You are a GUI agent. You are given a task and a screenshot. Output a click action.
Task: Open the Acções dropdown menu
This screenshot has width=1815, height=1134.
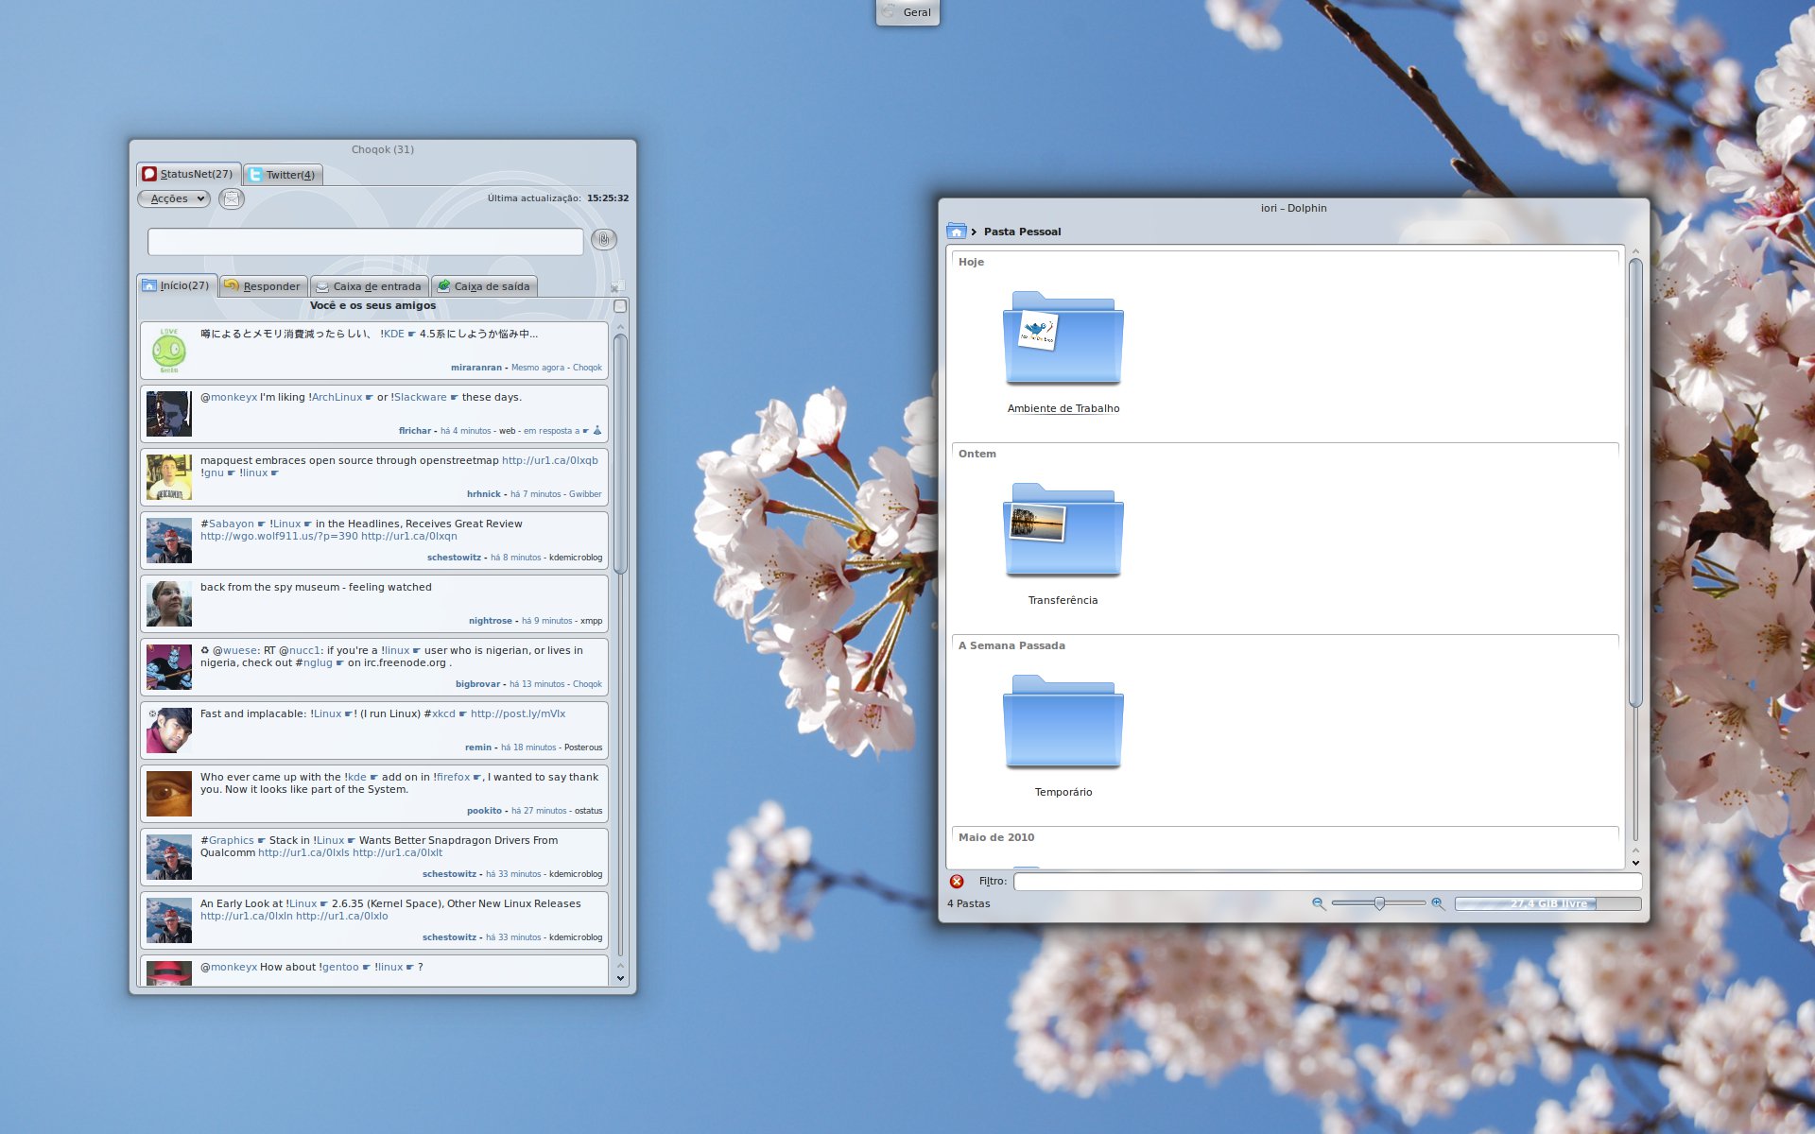(x=174, y=198)
